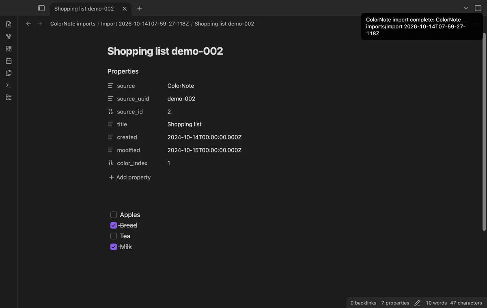Click the source_uuid property type icon
Image resolution: width=487 pixels, height=308 pixels.
pyautogui.click(x=110, y=99)
